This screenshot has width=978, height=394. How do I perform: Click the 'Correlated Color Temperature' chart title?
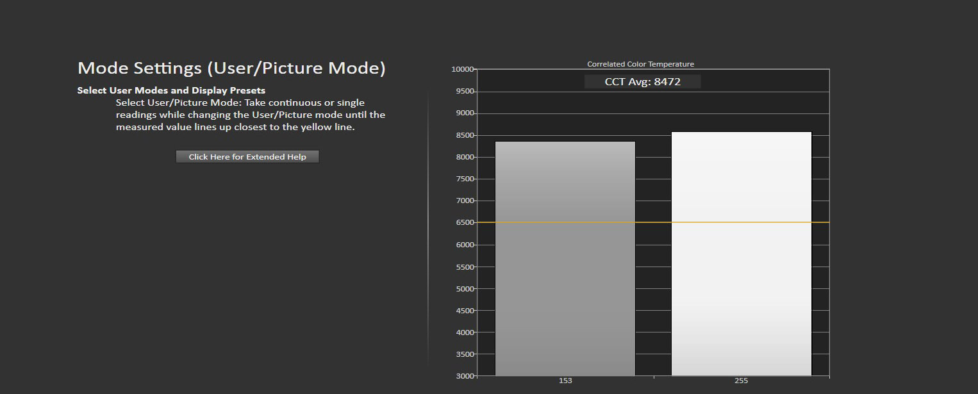tap(641, 64)
